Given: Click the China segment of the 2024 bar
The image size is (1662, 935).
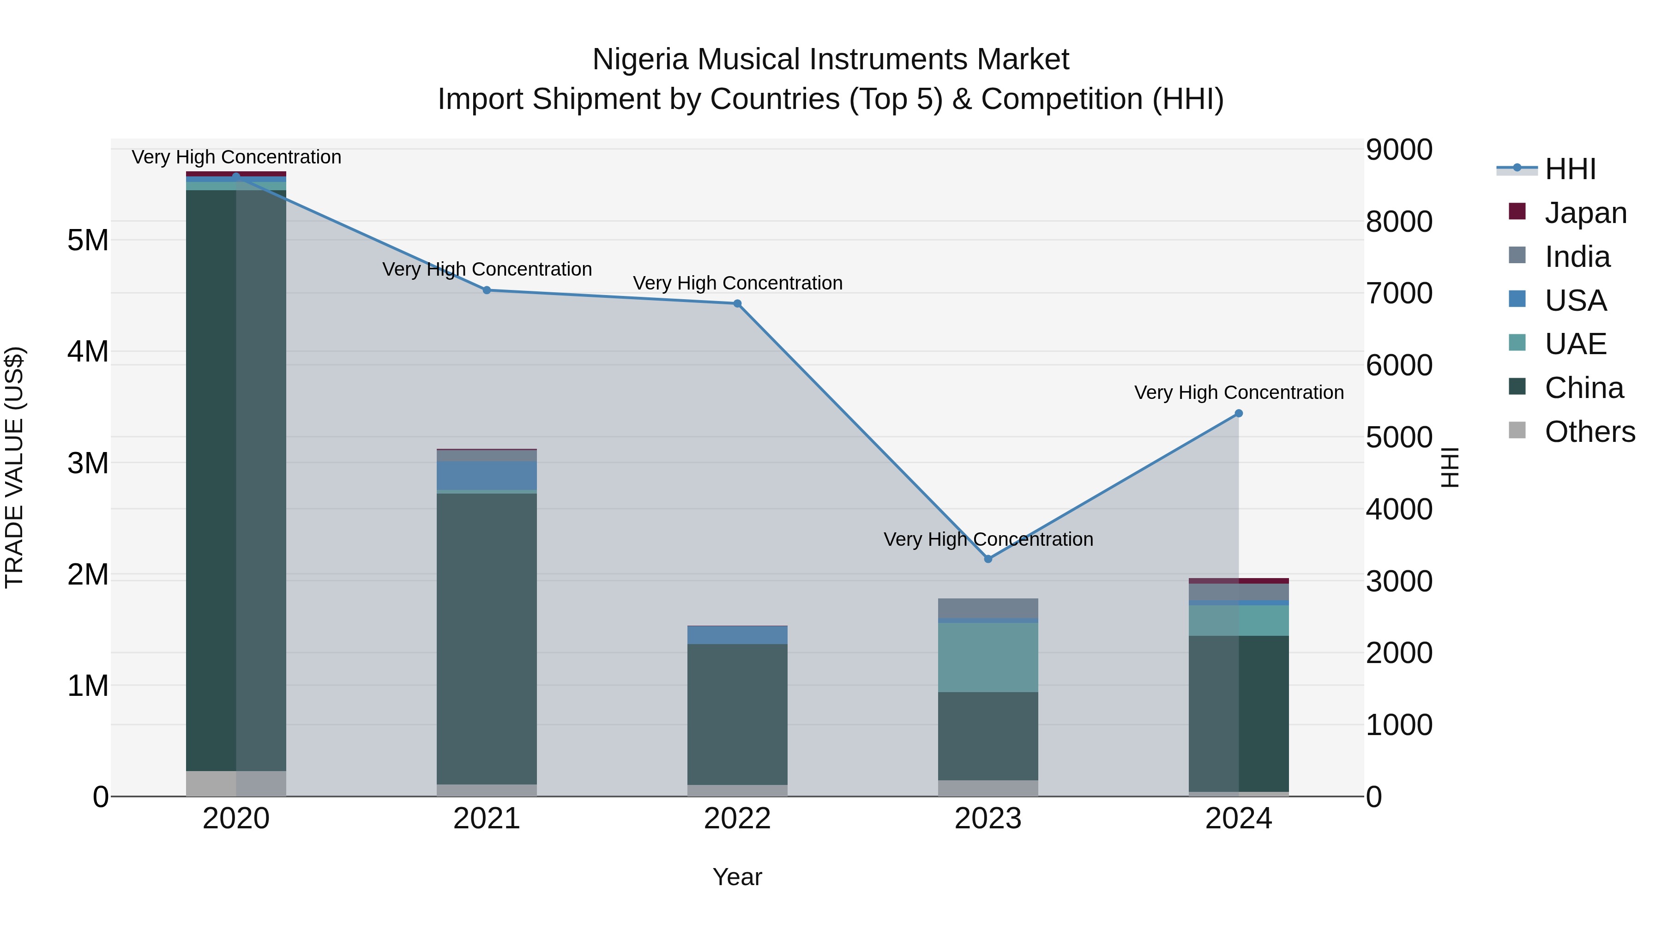Looking at the screenshot, I should (1239, 714).
